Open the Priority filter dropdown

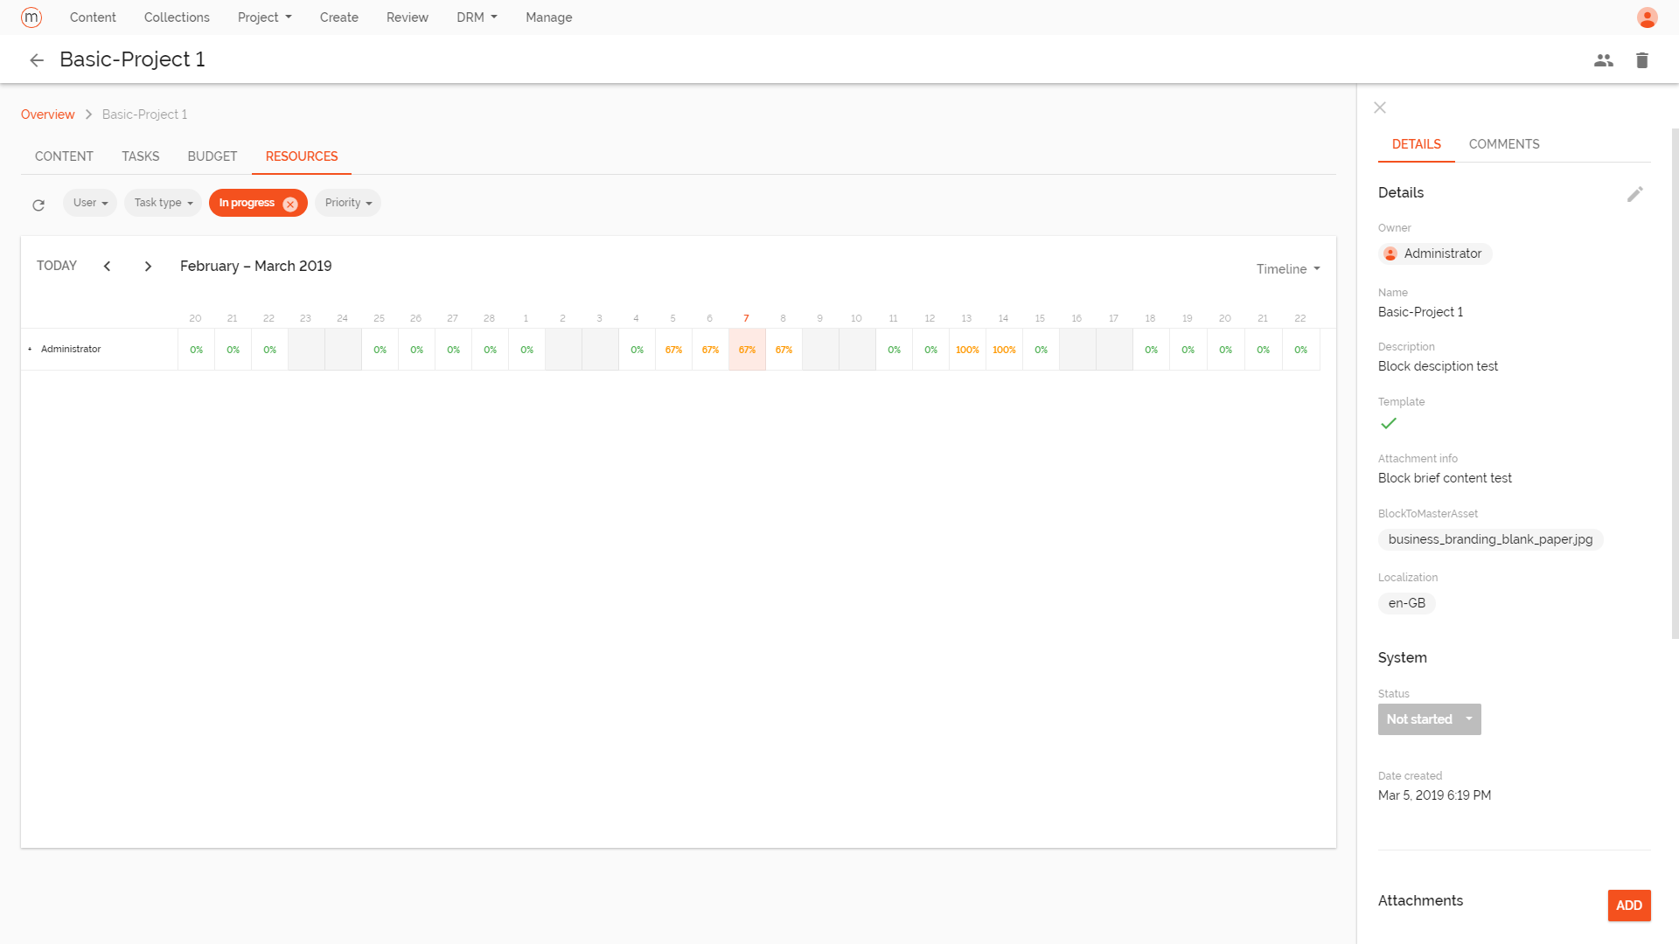[x=347, y=202]
